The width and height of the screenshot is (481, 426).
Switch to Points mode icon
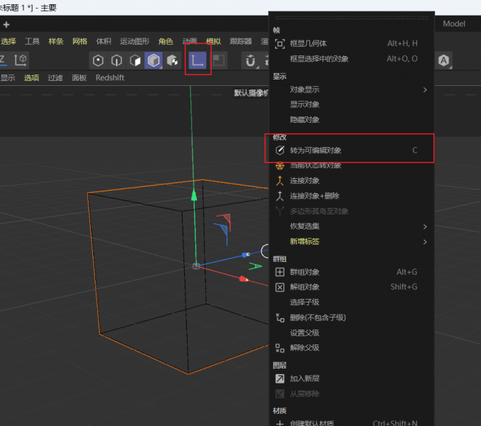(x=98, y=60)
